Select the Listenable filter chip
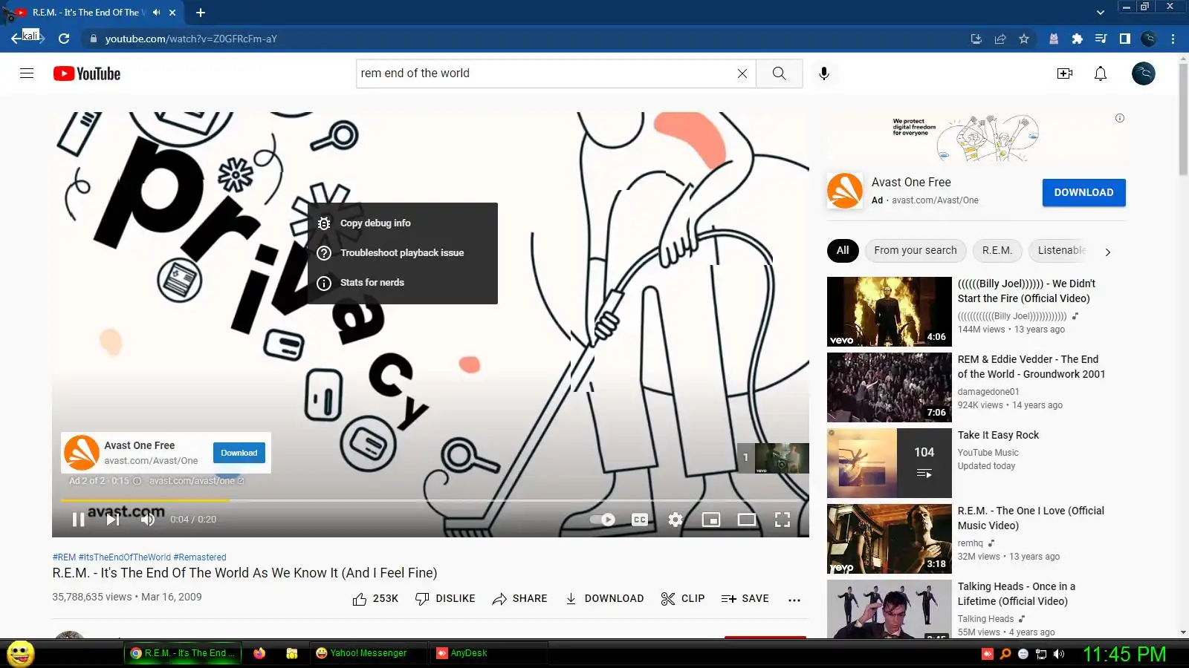1189x668 pixels. [1061, 251]
